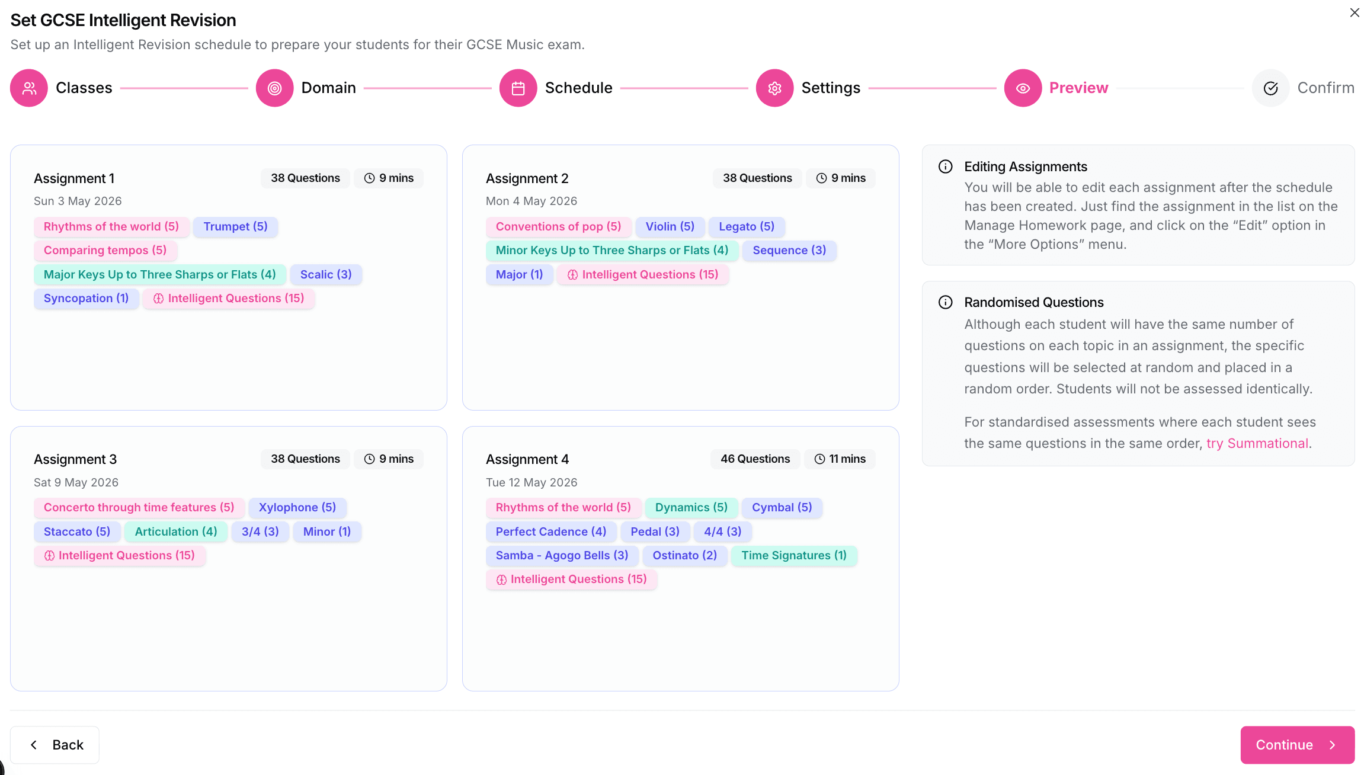
Task: Click the Preview step eye icon
Action: [1023, 88]
